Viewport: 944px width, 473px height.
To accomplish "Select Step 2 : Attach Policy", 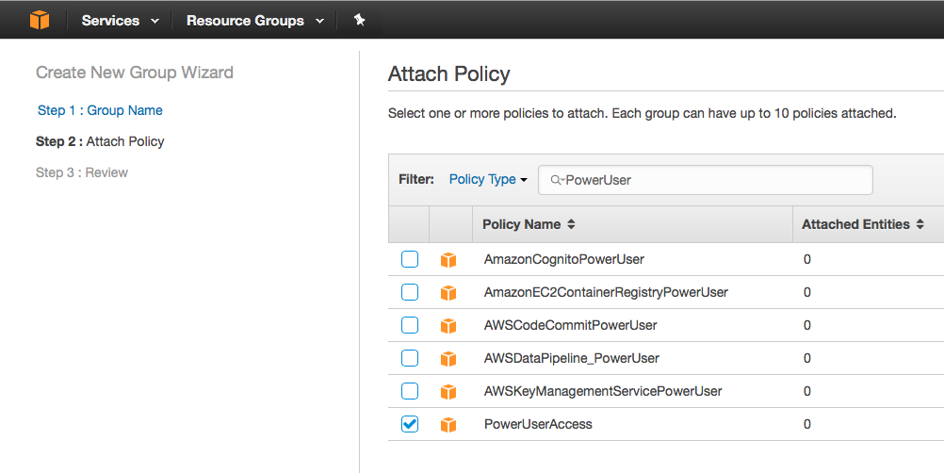I will click(x=100, y=141).
